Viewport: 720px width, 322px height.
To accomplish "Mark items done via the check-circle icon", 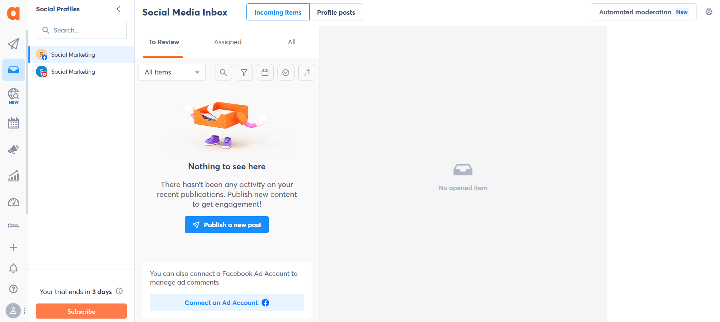I will pos(286,72).
